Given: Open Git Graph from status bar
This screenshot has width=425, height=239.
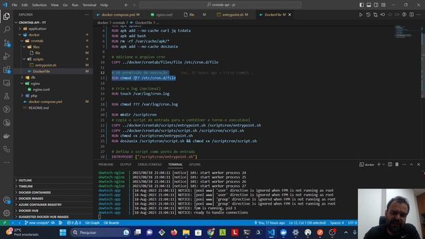Looking at the screenshot, I should pyautogui.click(x=92, y=223).
